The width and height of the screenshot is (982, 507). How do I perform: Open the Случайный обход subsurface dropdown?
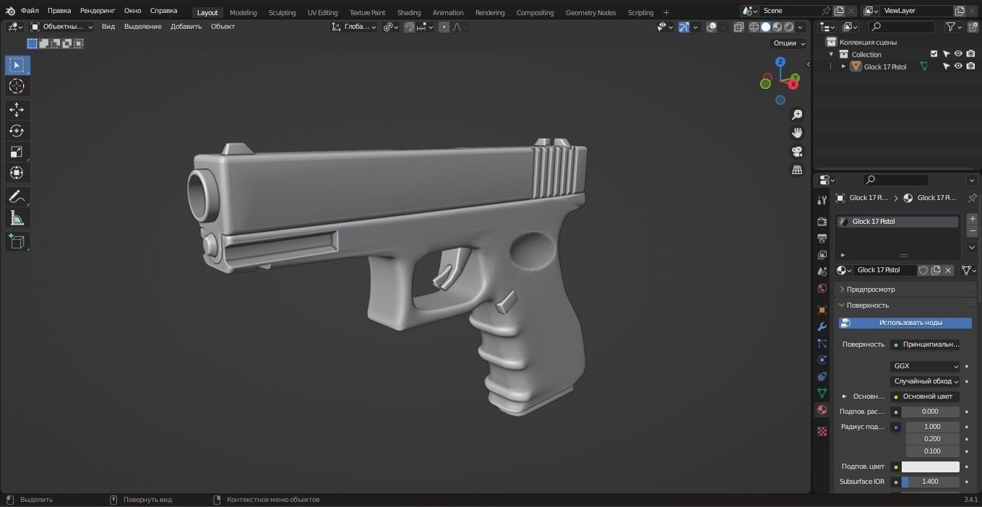(x=925, y=381)
